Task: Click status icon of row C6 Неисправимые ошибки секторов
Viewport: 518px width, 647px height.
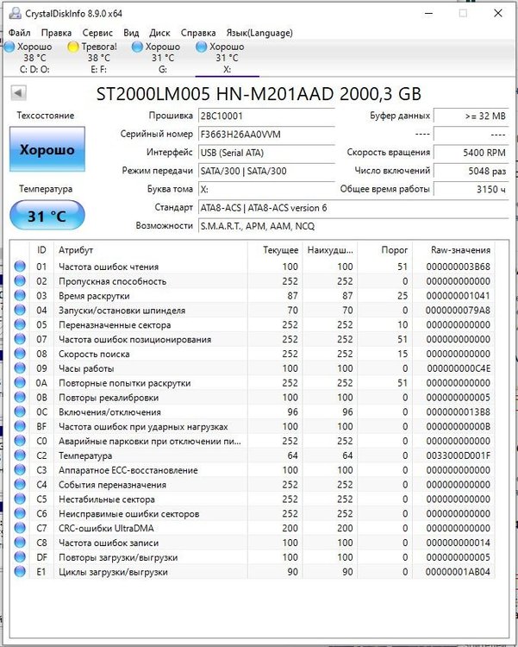Action: tap(20, 513)
